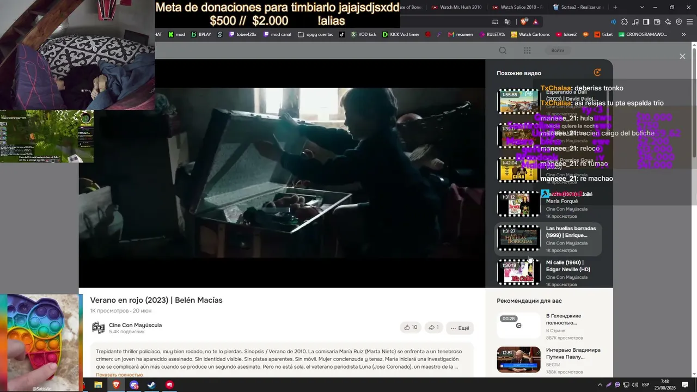Click the Войти login button
The height and width of the screenshot is (392, 697).
tap(558, 51)
